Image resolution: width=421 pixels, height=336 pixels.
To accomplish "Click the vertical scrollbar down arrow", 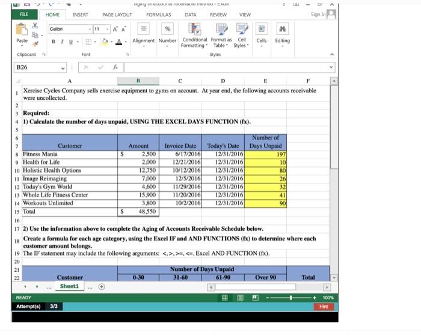I will pyautogui.click(x=334, y=278).
